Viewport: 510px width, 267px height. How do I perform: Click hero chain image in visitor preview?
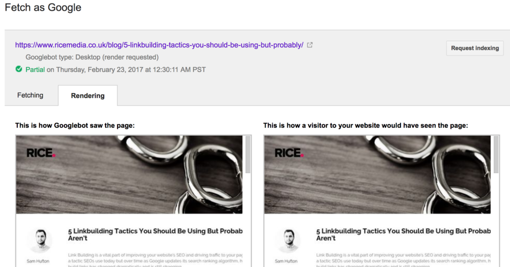pos(378,175)
